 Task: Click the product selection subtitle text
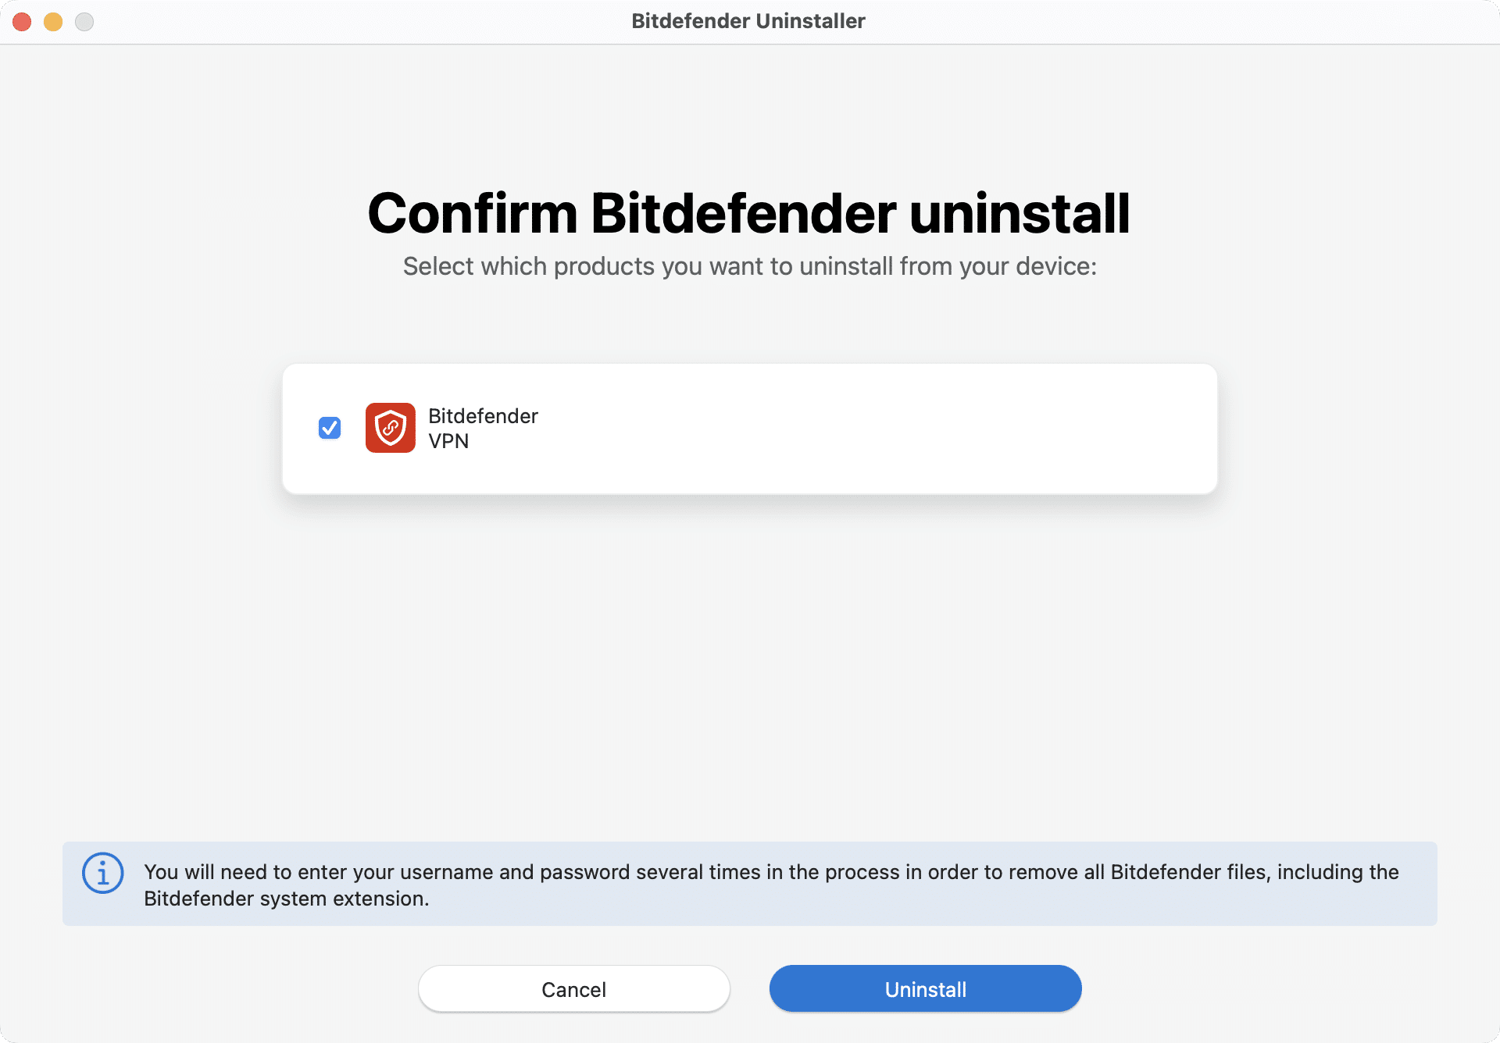[x=749, y=265]
